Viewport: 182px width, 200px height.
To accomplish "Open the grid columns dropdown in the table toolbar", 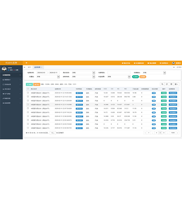I will point(176,84).
